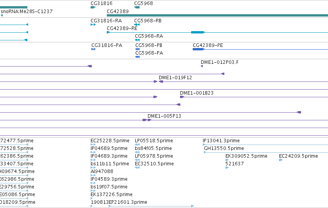The width and height of the screenshot is (328, 208).
Task: Click the CG42389 gene label
Action: tap(118, 12)
